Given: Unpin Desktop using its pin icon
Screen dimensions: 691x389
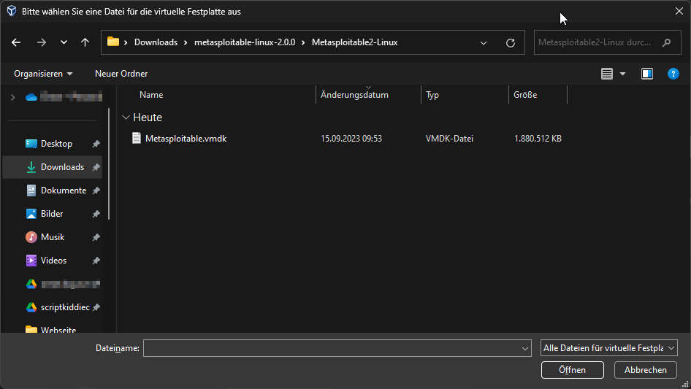Looking at the screenshot, I should (x=96, y=145).
